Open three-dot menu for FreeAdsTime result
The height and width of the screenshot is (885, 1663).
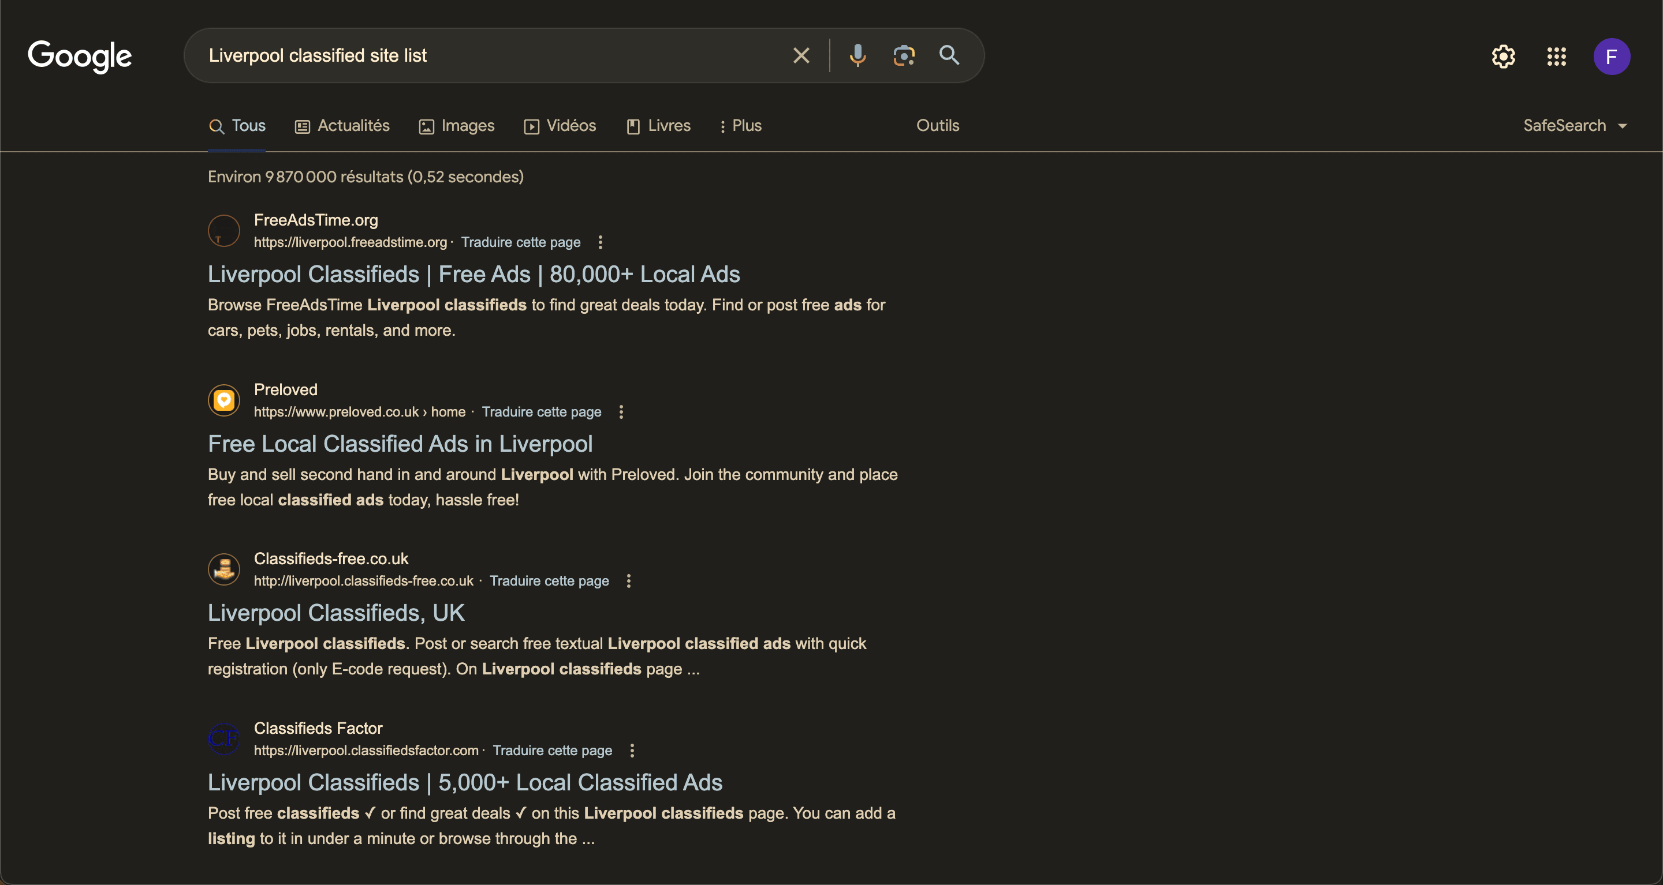coord(601,242)
